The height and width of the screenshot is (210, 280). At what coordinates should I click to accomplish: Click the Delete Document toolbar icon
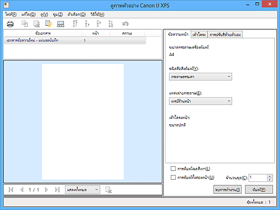tap(36, 24)
